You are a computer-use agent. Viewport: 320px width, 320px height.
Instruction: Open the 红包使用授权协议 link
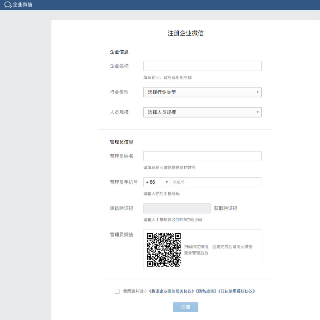coord(236,291)
